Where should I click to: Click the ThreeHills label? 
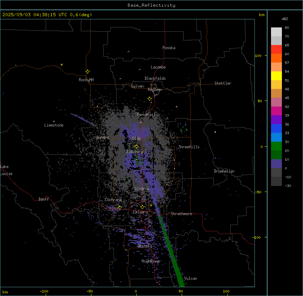coord(189,147)
